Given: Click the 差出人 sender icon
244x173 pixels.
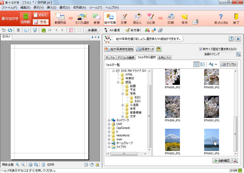Looking at the screenshot, I should pyautogui.click(x=137, y=18).
